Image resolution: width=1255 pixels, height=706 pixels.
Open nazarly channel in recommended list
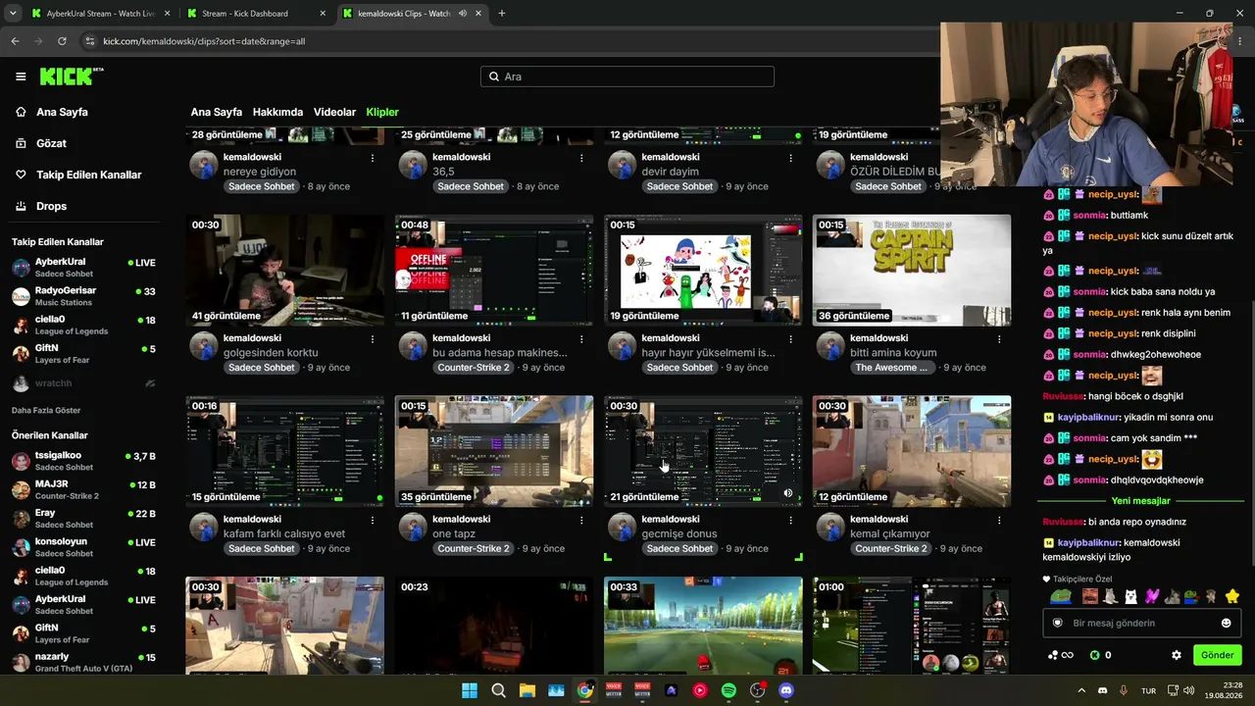tap(83, 662)
